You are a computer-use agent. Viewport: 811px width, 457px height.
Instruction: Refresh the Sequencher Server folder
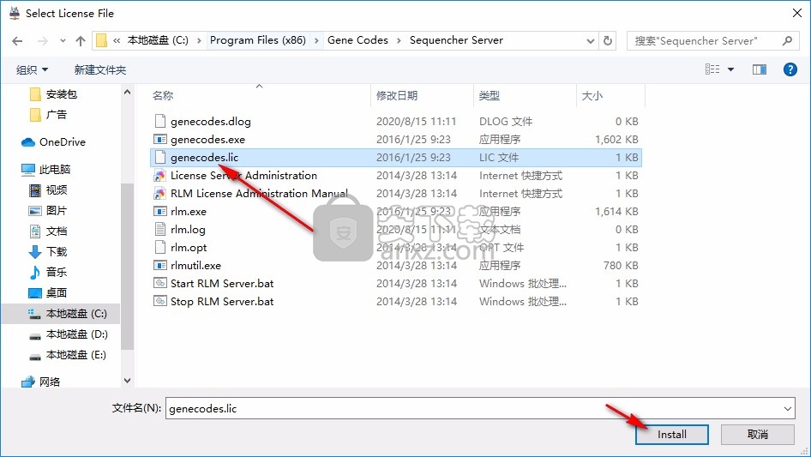(x=609, y=40)
